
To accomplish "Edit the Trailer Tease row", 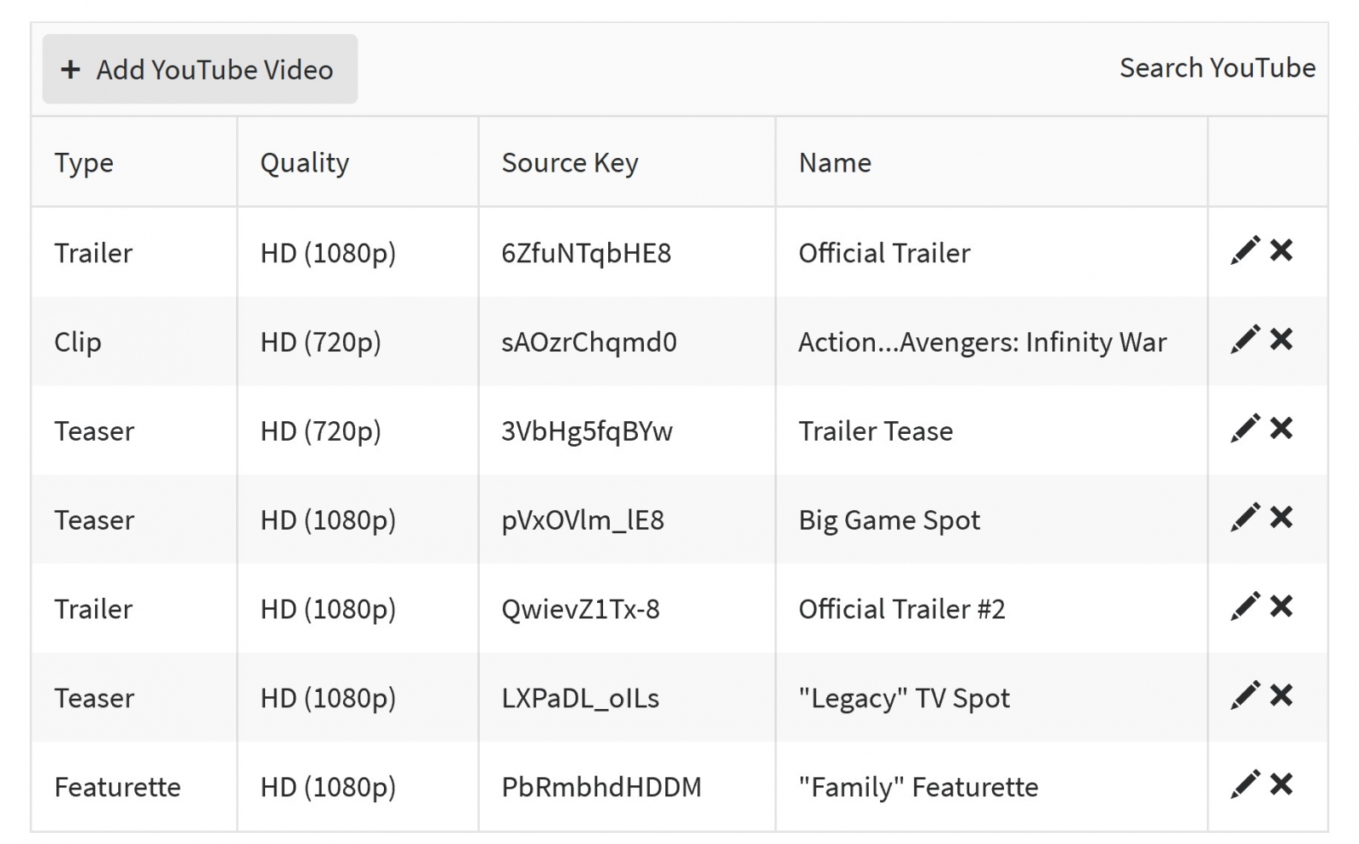I will click(x=1244, y=429).
